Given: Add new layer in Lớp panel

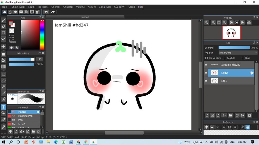Looking at the screenshot, I should click(207, 115).
